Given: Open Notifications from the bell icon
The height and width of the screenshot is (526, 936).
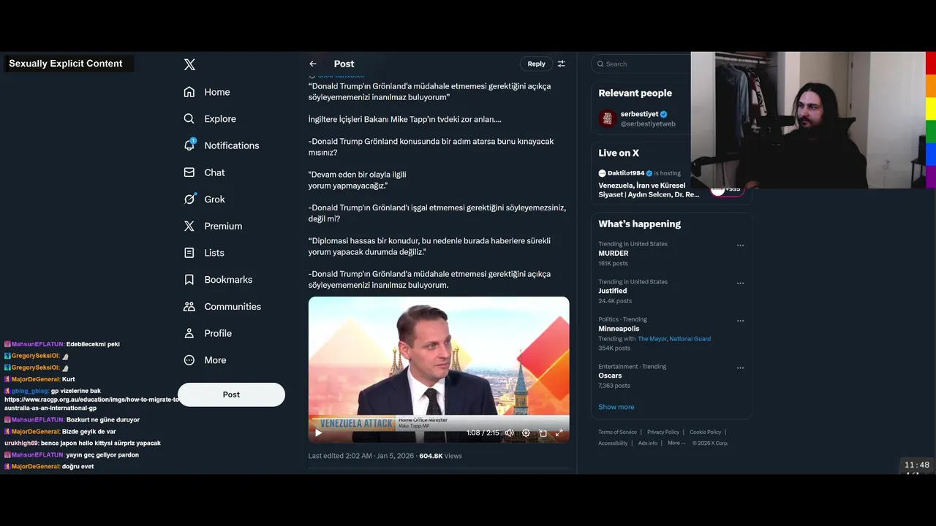Looking at the screenshot, I should [189, 145].
